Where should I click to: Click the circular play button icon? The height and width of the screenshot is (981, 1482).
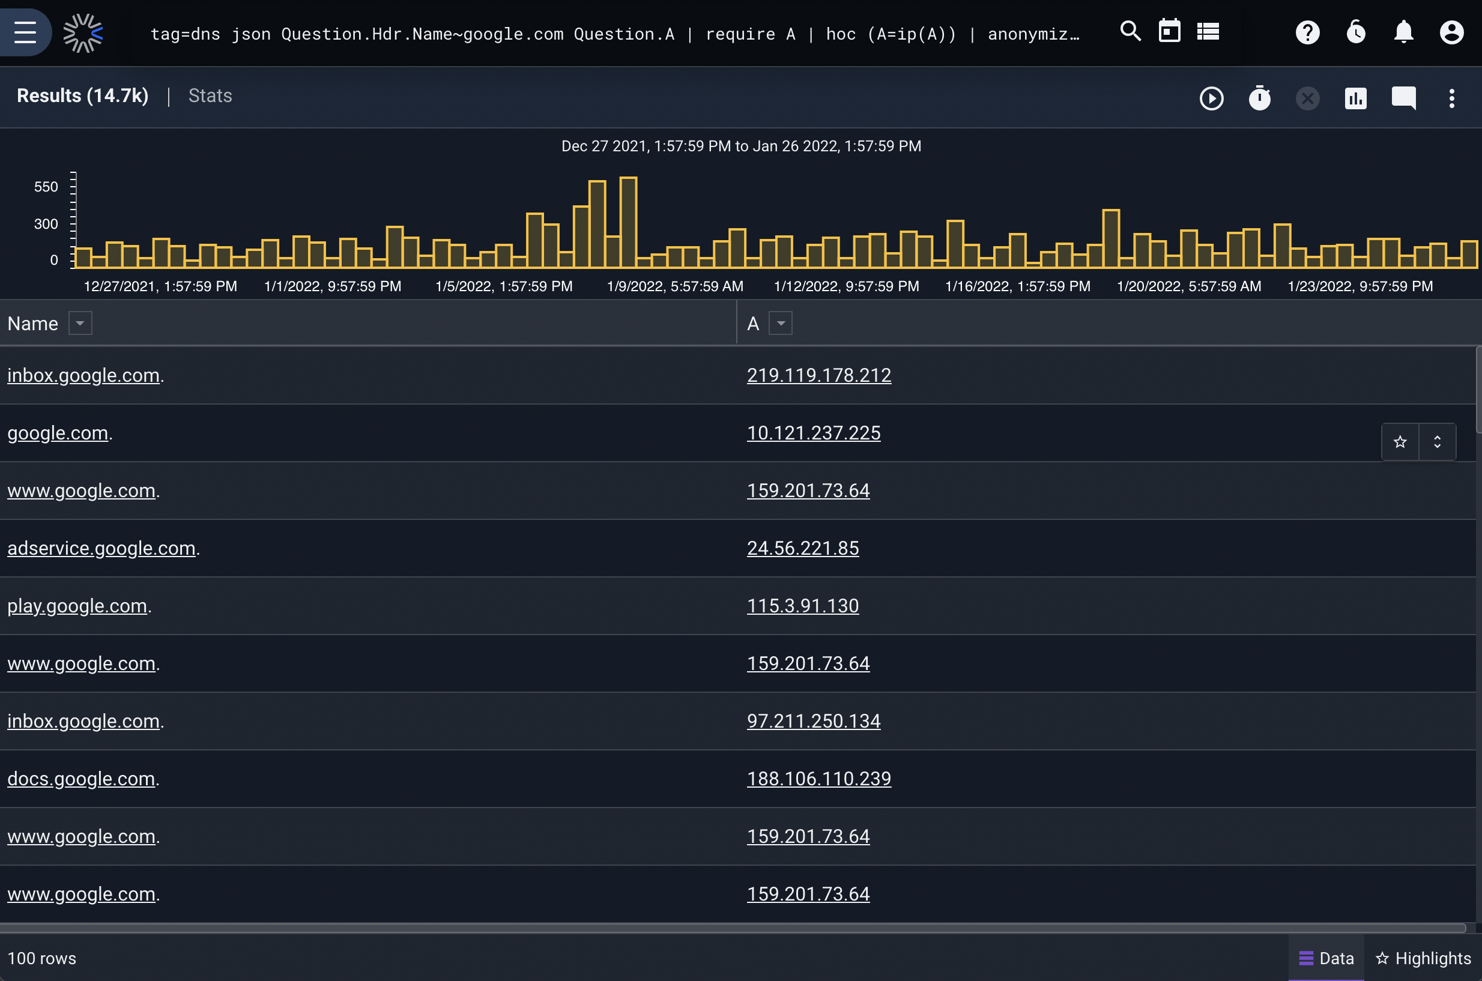pyautogui.click(x=1211, y=98)
